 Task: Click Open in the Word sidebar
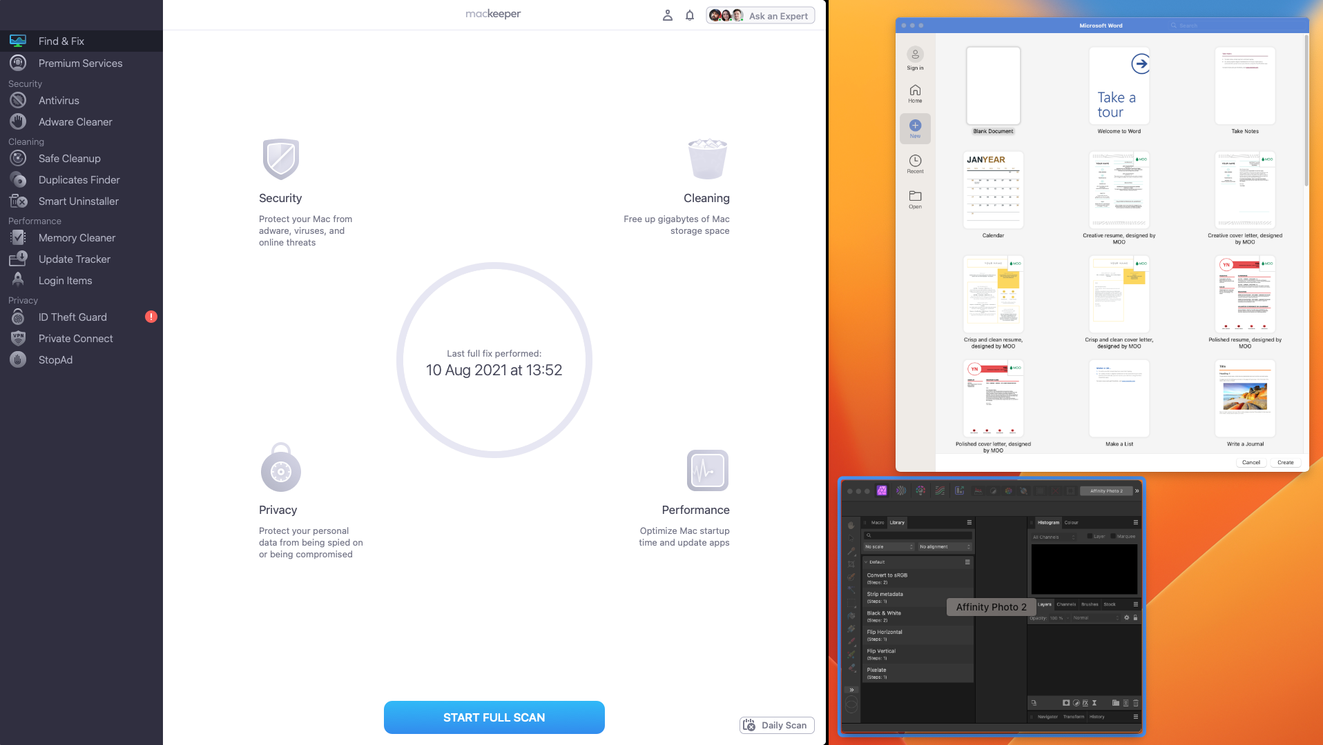point(915,199)
